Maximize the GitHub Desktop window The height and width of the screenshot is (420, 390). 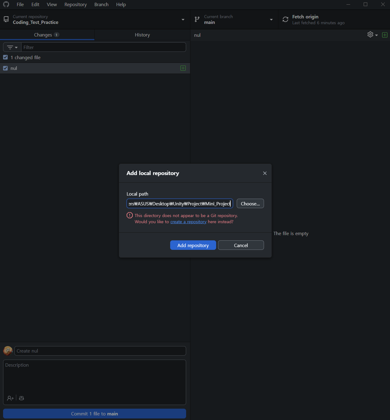coord(365,4)
